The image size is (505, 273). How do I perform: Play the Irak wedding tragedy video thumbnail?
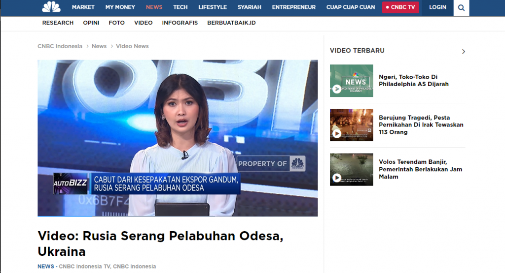pyautogui.click(x=351, y=125)
